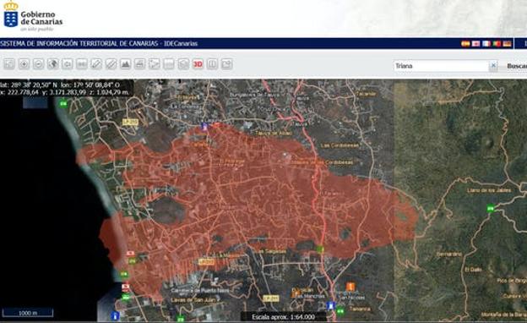Screen dimensions: 527x323
Task: Clear the search field with the X
Action: pyautogui.click(x=493, y=66)
